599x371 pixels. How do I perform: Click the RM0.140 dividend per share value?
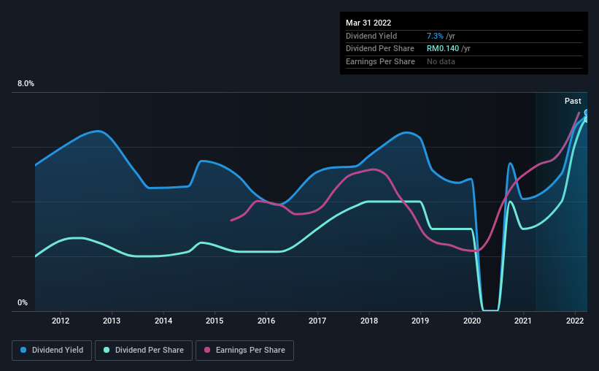point(443,49)
